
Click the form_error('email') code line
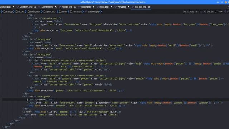click(x=75, y=49)
